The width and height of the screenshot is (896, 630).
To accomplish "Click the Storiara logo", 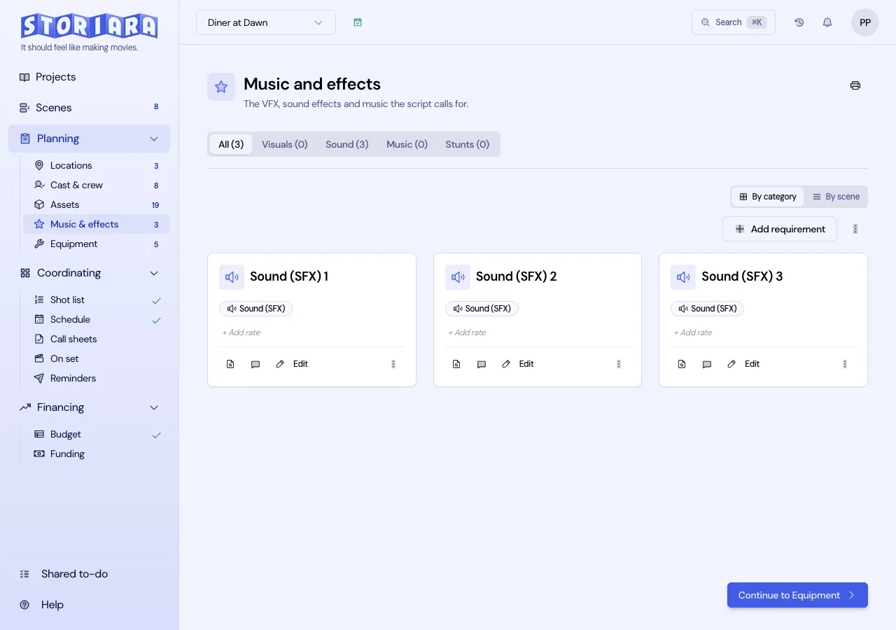I will 89,26.
